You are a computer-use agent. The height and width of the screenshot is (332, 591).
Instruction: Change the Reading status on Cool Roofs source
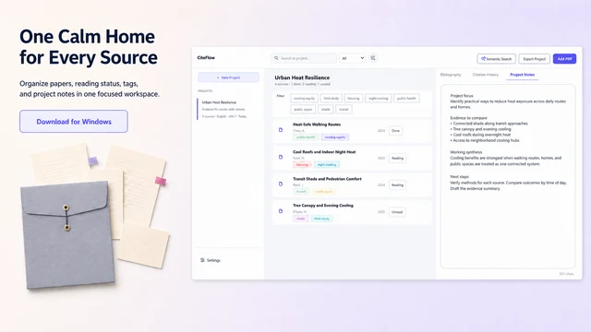coord(397,158)
